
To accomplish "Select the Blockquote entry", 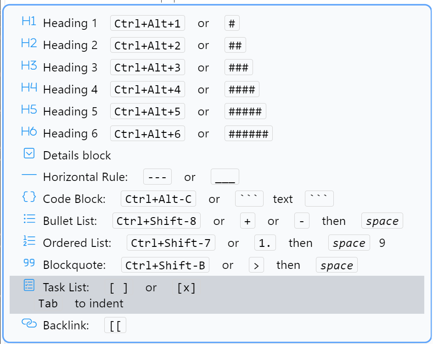I will coord(217,265).
